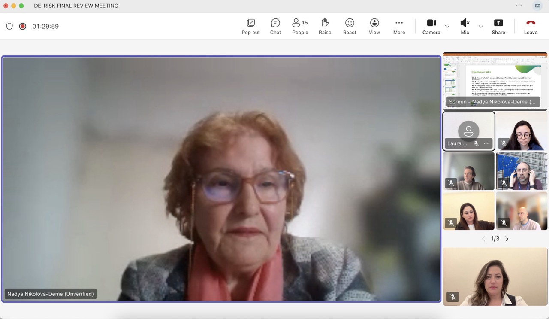
Task: Open the meeting Chat panel
Action: coord(275,26)
